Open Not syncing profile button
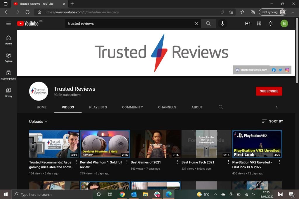 pos(272,12)
